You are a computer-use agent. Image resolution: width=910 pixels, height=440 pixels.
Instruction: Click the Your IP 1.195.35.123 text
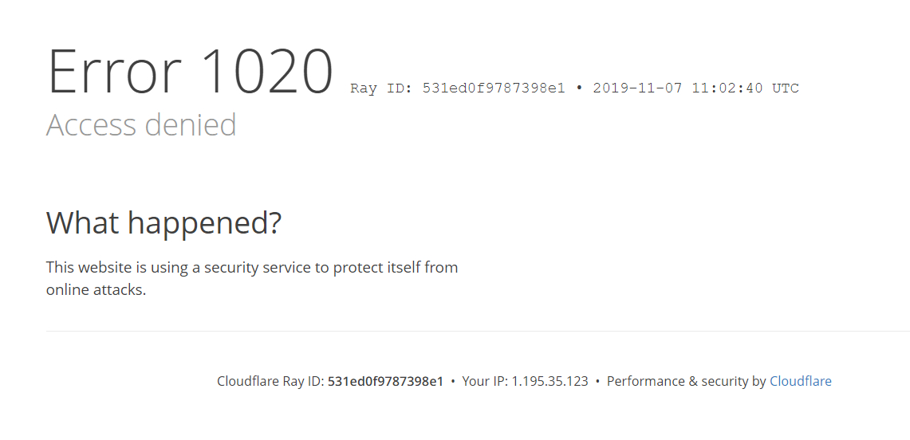coord(525,381)
